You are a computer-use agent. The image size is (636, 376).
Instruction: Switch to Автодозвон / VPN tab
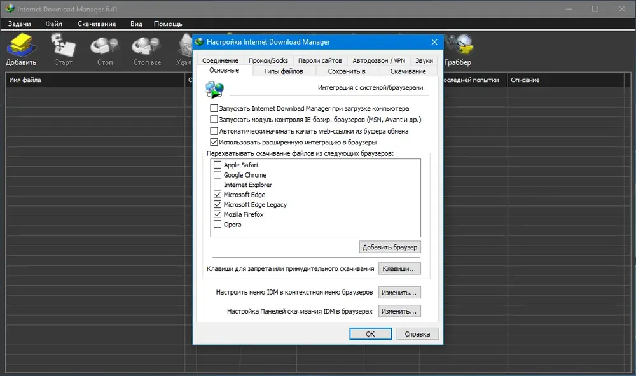click(x=378, y=60)
